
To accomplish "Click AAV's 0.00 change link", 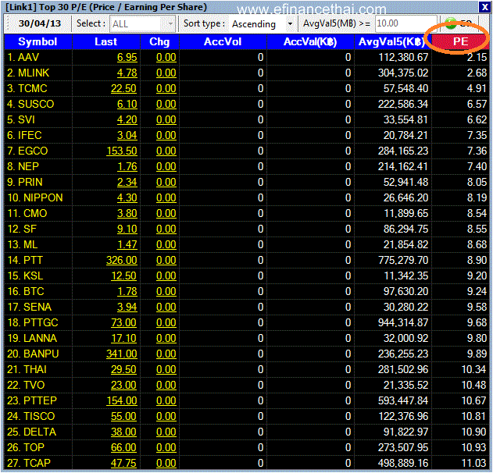I will click(166, 58).
